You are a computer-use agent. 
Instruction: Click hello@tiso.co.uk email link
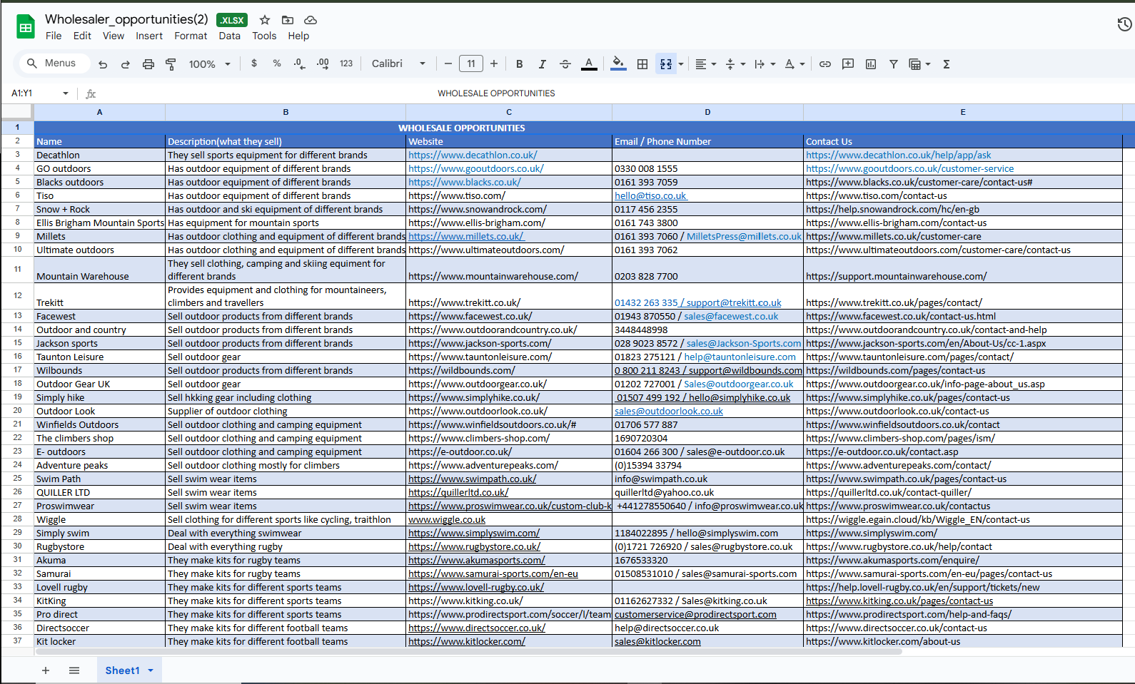(x=651, y=195)
